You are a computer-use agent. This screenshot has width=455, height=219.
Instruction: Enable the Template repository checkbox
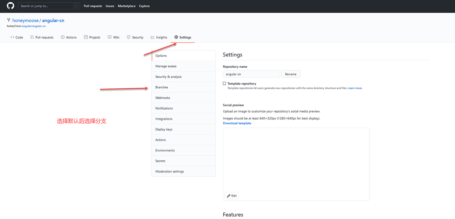click(225, 84)
